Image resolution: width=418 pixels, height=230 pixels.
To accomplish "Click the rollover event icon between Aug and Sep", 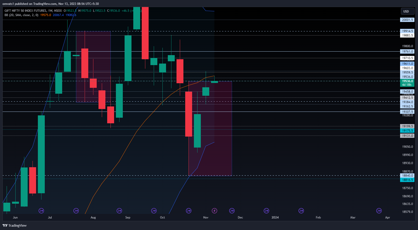I will 119,211.
